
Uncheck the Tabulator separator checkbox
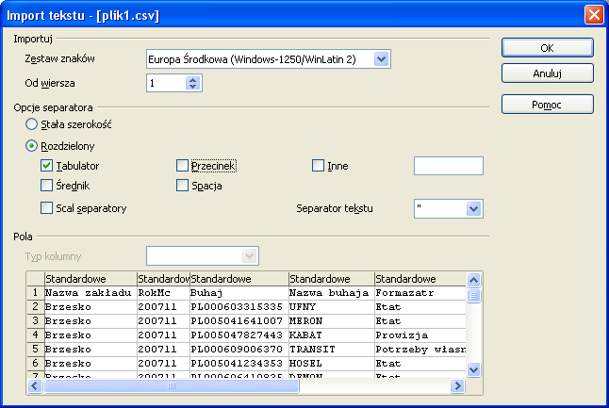[46, 166]
